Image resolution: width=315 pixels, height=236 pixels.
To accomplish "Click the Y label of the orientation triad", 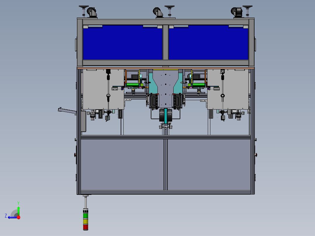I will coord(18,203).
